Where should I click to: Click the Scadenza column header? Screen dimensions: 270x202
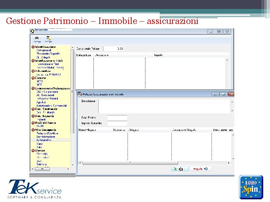[x=120, y=130]
